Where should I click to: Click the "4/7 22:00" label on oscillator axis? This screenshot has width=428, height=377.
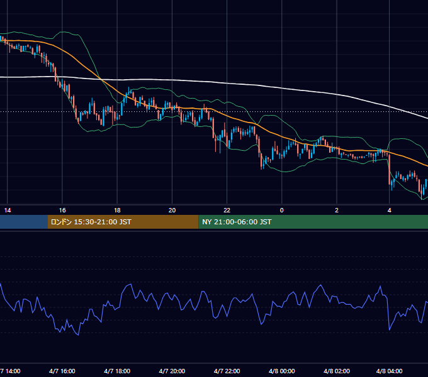point(227,371)
